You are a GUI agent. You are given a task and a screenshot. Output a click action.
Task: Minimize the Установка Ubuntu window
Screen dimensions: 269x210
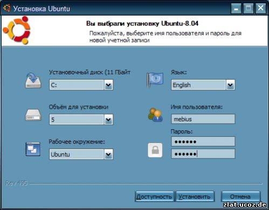click(x=236, y=8)
